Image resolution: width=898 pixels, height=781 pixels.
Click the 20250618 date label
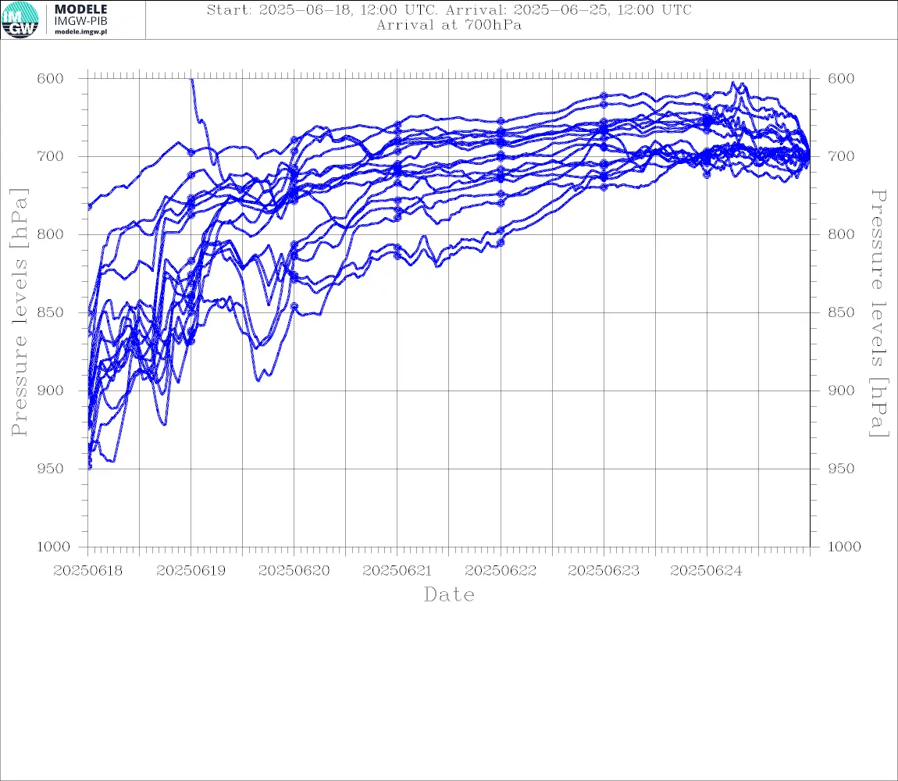88,571
